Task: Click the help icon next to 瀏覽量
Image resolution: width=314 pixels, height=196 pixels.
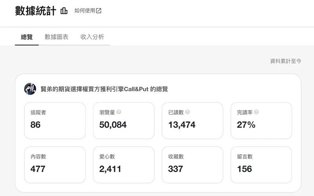Action: [119, 112]
